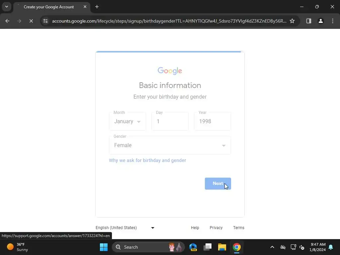Image resolution: width=340 pixels, height=255 pixels.
Task: Open the Terms link
Action: click(239, 228)
